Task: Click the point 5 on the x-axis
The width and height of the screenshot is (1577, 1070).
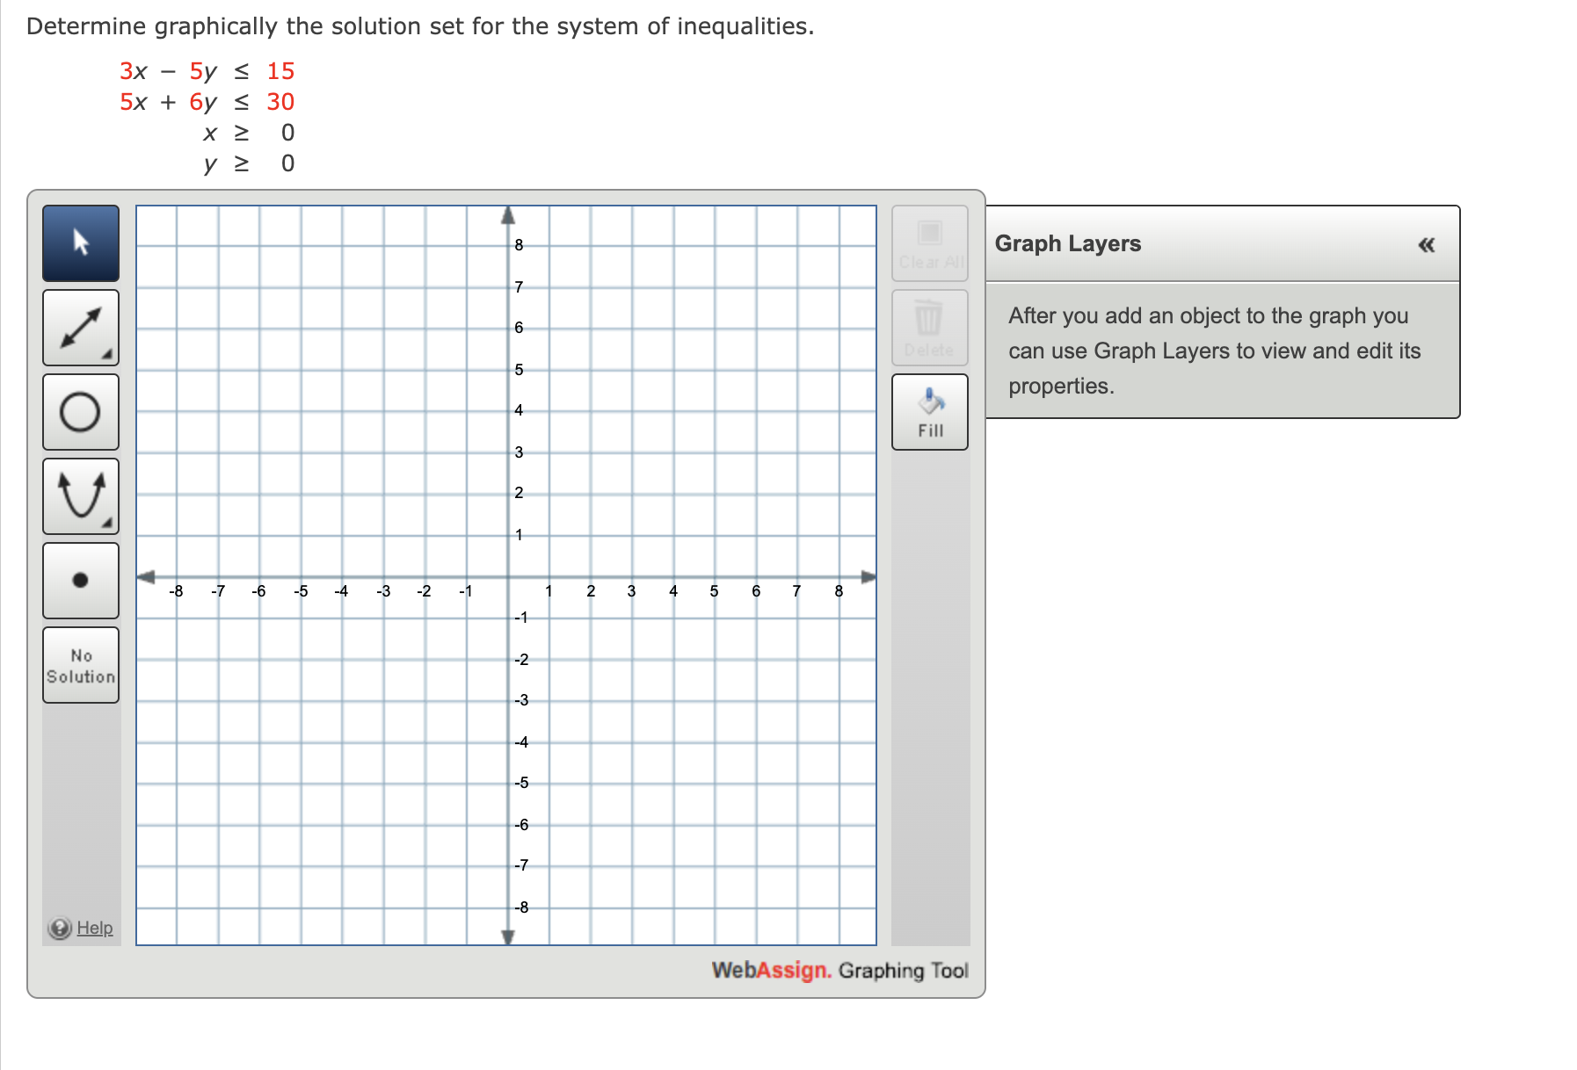Action: tap(714, 577)
